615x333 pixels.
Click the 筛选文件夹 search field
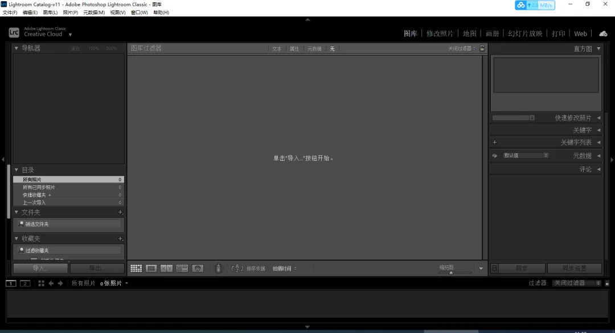[x=69, y=224]
